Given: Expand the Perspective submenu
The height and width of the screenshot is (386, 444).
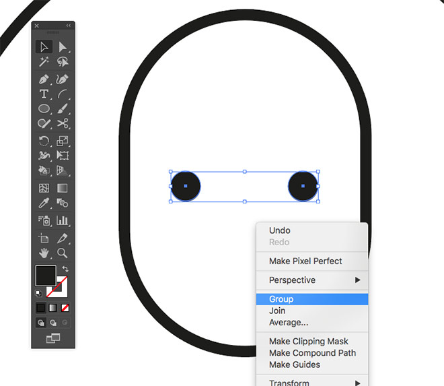Looking at the screenshot, I should point(312,280).
